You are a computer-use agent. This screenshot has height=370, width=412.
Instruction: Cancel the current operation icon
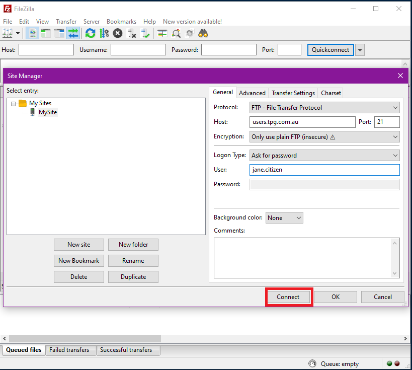117,33
